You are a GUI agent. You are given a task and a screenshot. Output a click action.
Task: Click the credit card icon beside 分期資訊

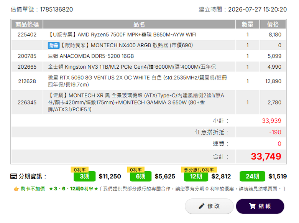(13, 176)
